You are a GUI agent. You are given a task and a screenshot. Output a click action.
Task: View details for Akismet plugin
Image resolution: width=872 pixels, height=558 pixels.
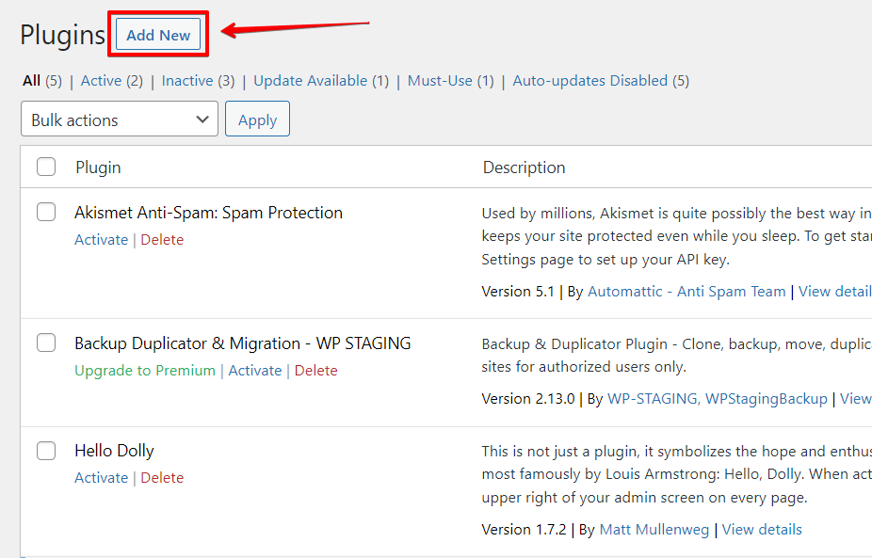click(834, 291)
